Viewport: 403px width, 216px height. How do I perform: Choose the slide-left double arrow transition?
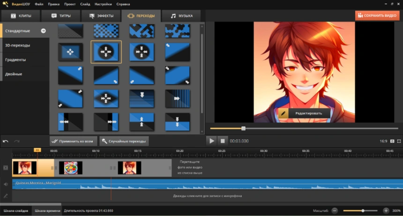(70, 122)
